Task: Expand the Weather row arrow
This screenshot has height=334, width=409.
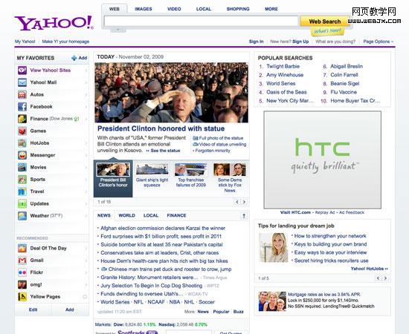Action: coord(86,216)
